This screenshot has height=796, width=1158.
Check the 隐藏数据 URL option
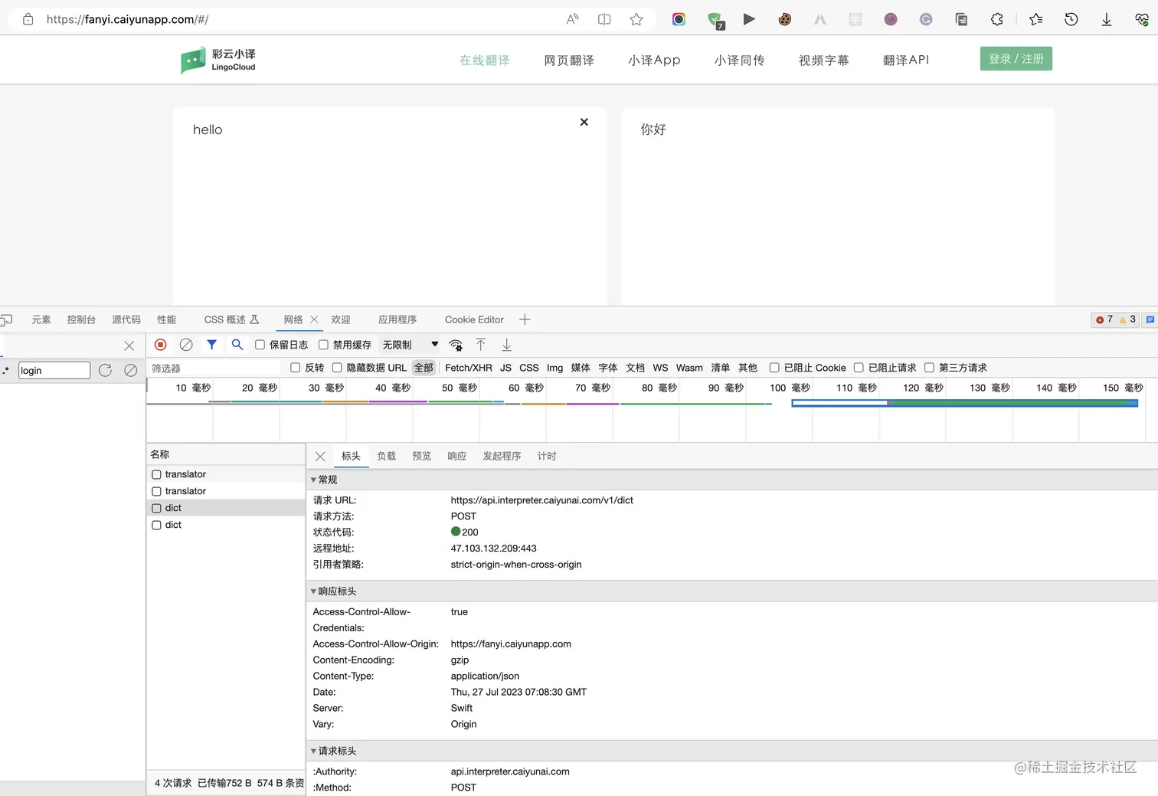[337, 368]
